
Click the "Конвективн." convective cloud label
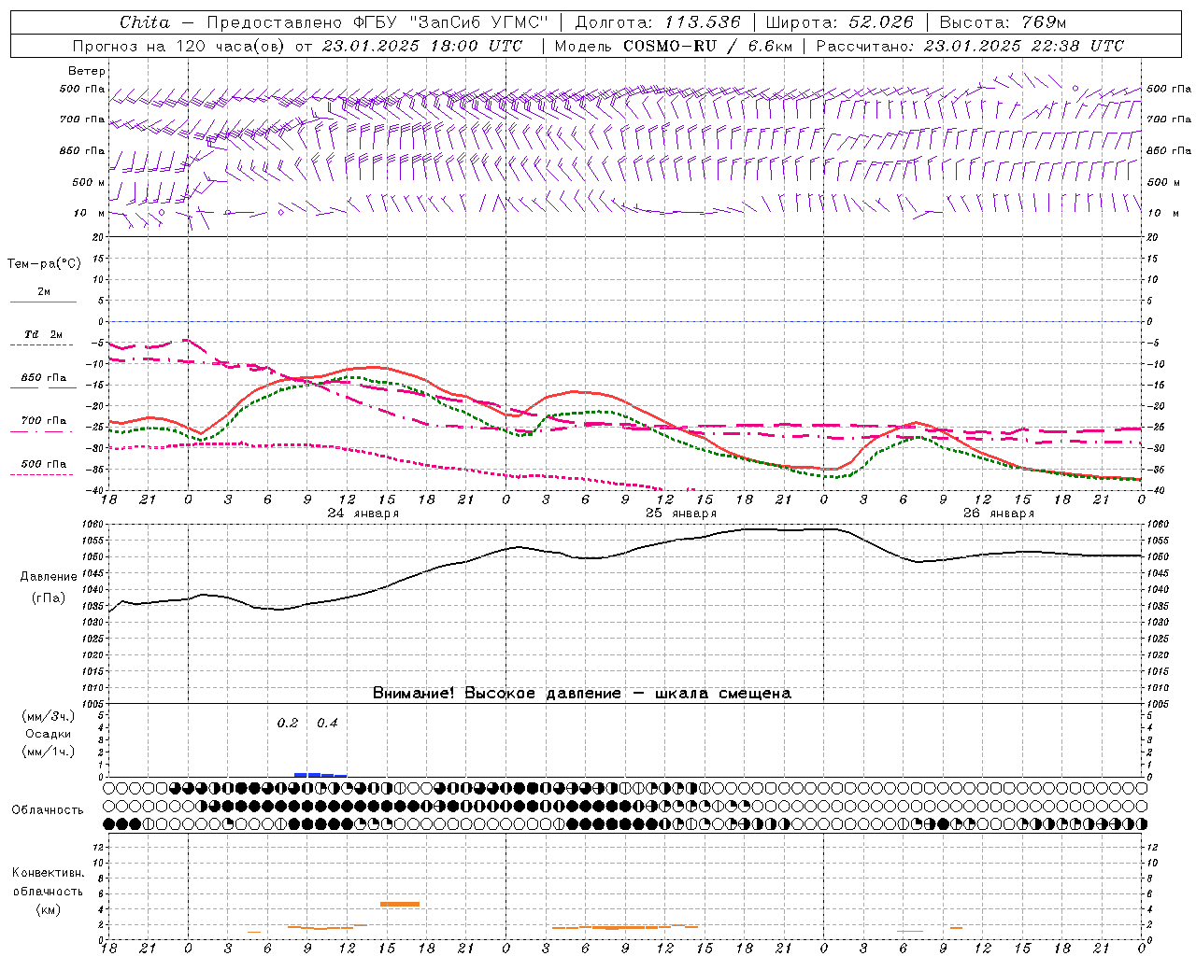49,873
